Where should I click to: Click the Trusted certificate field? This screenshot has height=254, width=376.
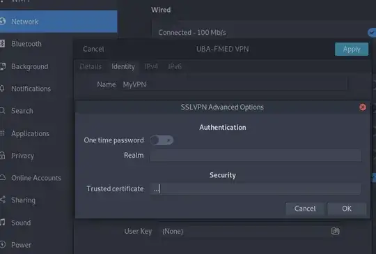pyautogui.click(x=255, y=188)
